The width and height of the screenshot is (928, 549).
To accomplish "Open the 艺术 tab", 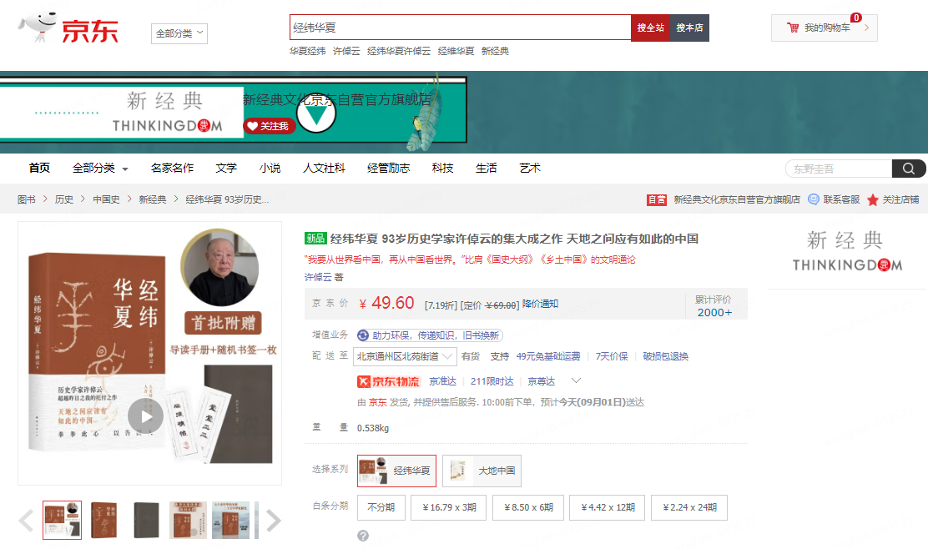I will [530, 168].
